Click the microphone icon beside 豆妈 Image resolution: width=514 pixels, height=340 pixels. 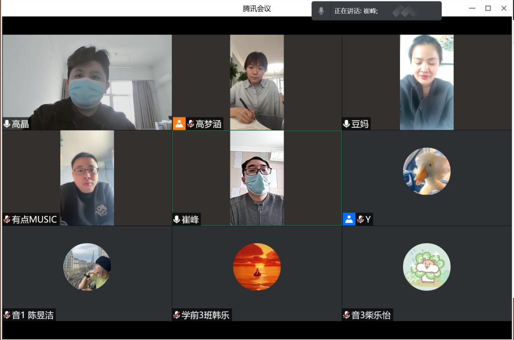[346, 124]
